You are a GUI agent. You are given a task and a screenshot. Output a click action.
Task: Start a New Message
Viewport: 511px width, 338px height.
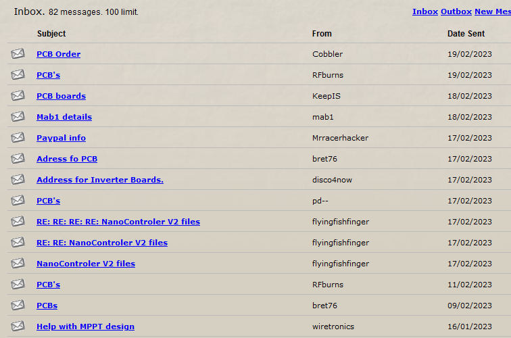(492, 11)
